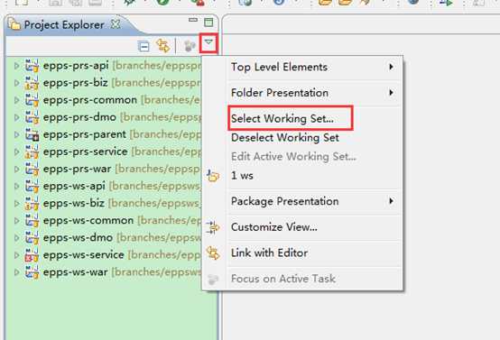
Task: Expand the epps-prs-service project
Action: [16, 152]
